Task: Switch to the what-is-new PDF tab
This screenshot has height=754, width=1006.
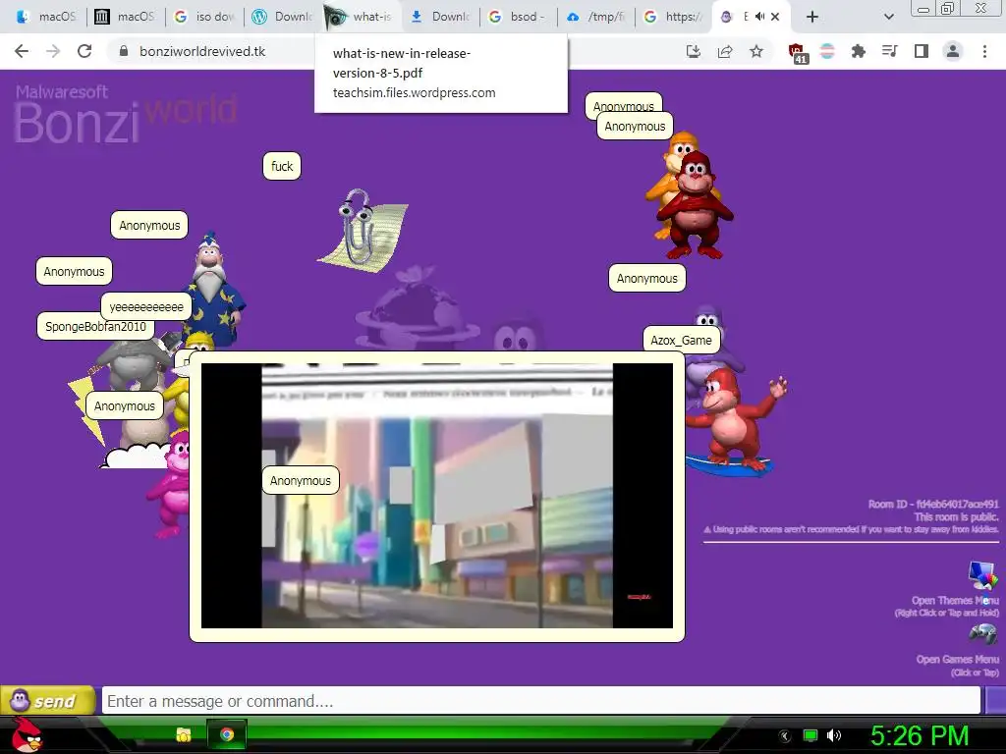Action: tap(362, 17)
